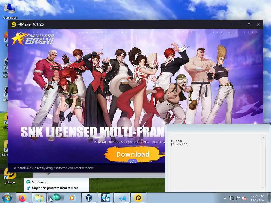Open the network tray icon

tap(231, 198)
